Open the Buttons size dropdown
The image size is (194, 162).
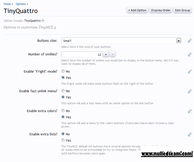[121, 41]
